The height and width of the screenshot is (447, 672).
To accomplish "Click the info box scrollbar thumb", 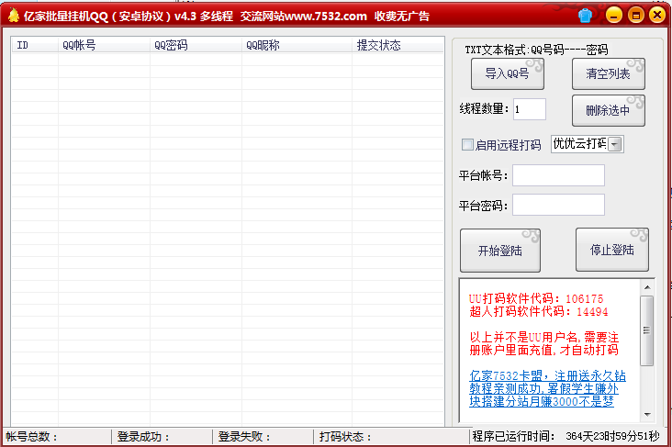I will (x=647, y=330).
